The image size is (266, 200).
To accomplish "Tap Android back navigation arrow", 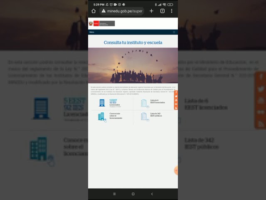I will click(152, 194).
